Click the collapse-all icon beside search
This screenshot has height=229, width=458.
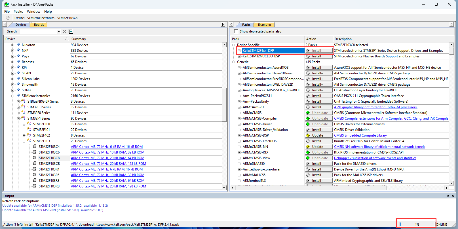tap(71, 31)
